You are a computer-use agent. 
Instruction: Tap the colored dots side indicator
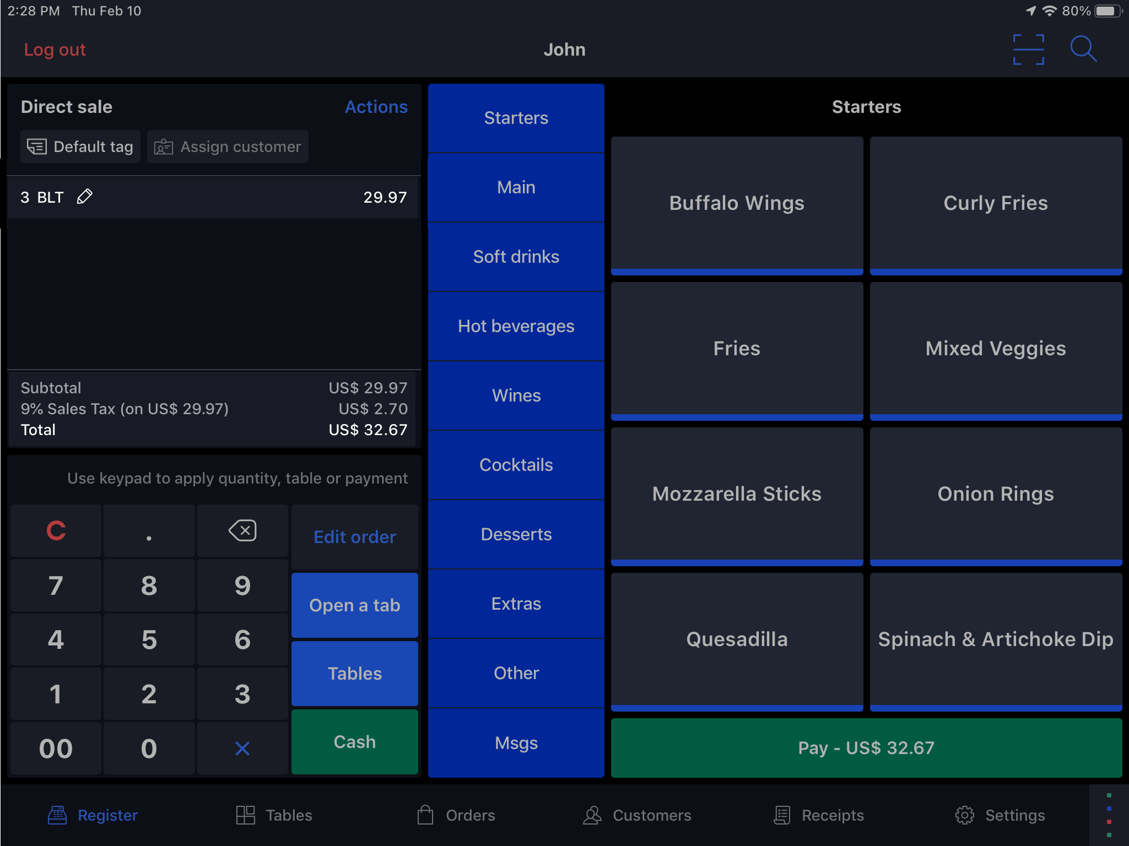1109,815
